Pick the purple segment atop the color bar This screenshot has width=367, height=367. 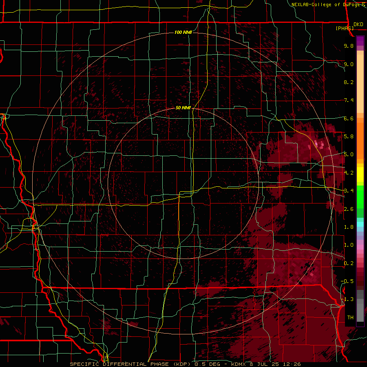tap(360, 41)
